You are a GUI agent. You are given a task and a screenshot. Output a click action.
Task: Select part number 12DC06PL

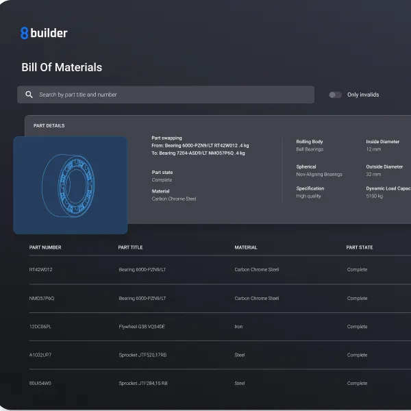click(x=40, y=327)
